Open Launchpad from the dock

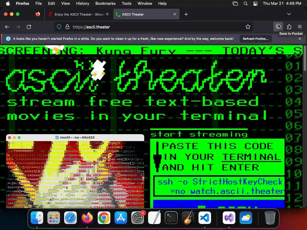[x=54, y=218]
